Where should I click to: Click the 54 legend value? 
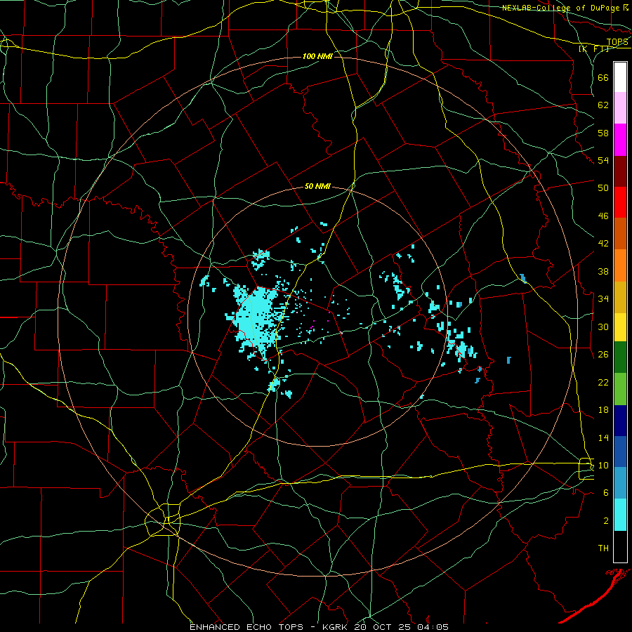coord(603,160)
